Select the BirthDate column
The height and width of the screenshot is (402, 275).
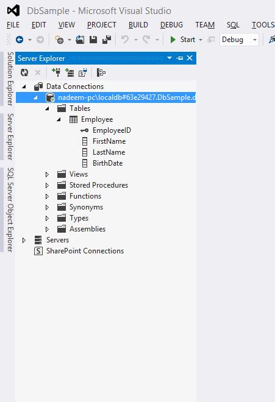107,163
